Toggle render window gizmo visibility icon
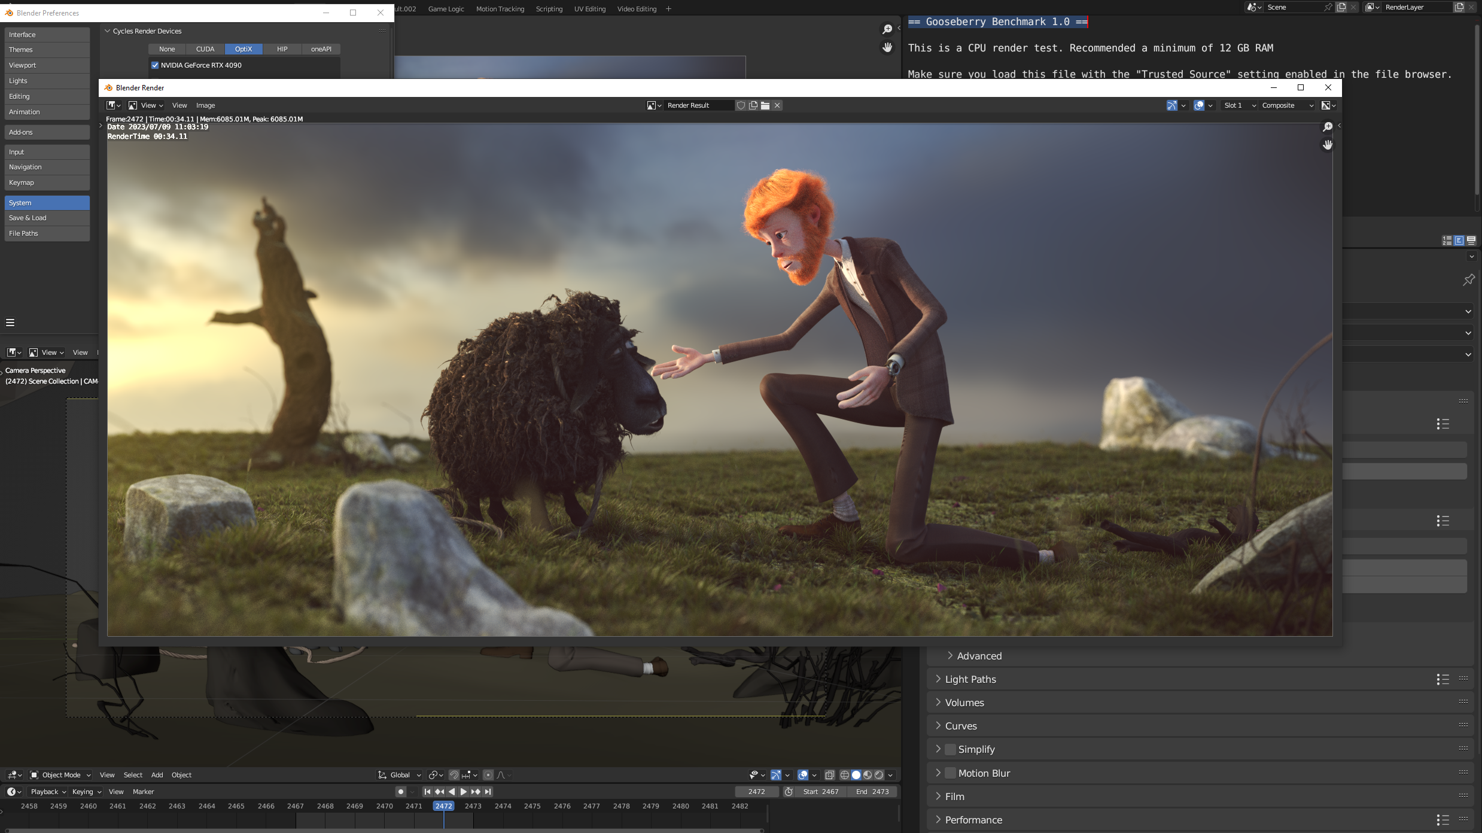1482x833 pixels. 1171,105
